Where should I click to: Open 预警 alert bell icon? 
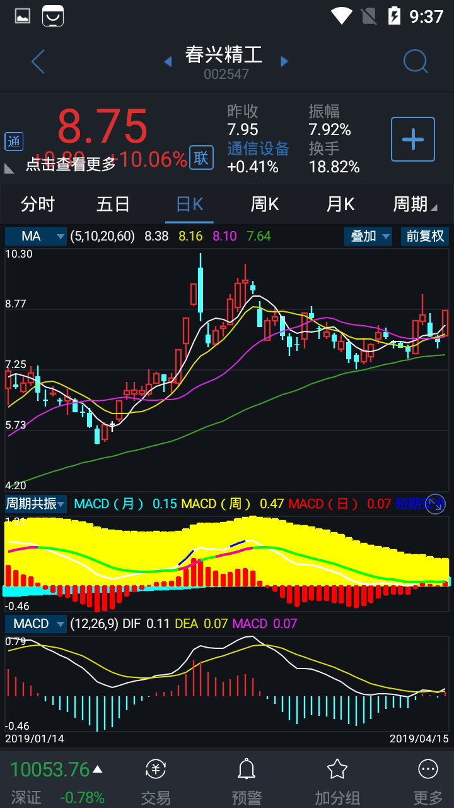pos(247,781)
